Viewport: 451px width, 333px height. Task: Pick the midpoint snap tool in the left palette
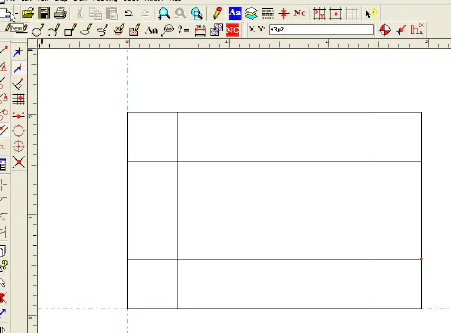point(18,116)
